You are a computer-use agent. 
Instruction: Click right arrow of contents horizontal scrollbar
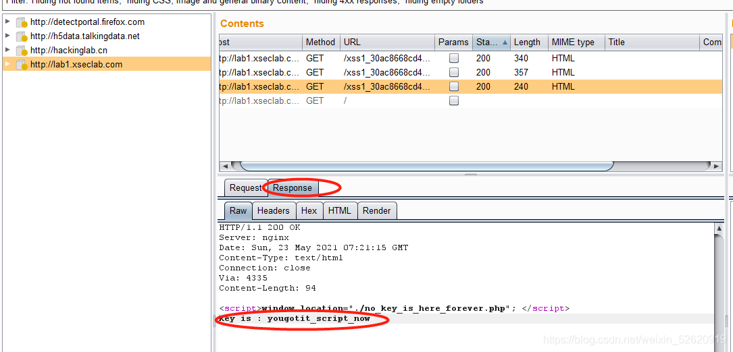point(717,166)
